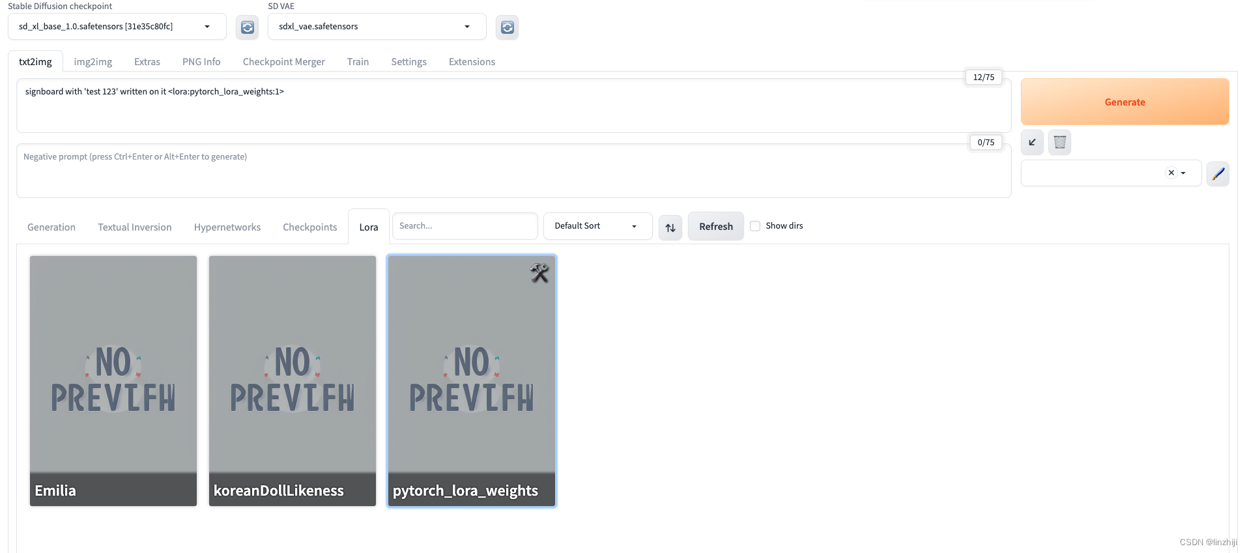Invert the sort order arrows
Screen dimensions: 1247x553
[670, 227]
